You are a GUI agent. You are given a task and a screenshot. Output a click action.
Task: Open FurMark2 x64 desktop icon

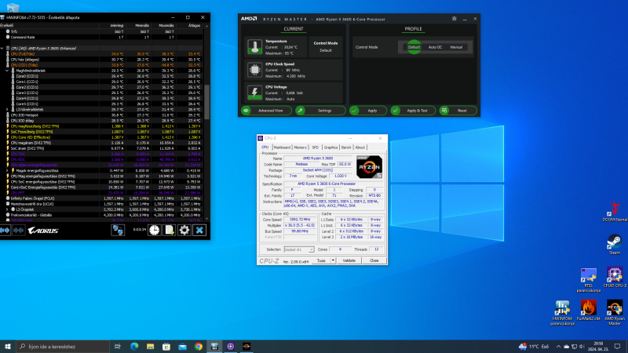[x=588, y=308]
